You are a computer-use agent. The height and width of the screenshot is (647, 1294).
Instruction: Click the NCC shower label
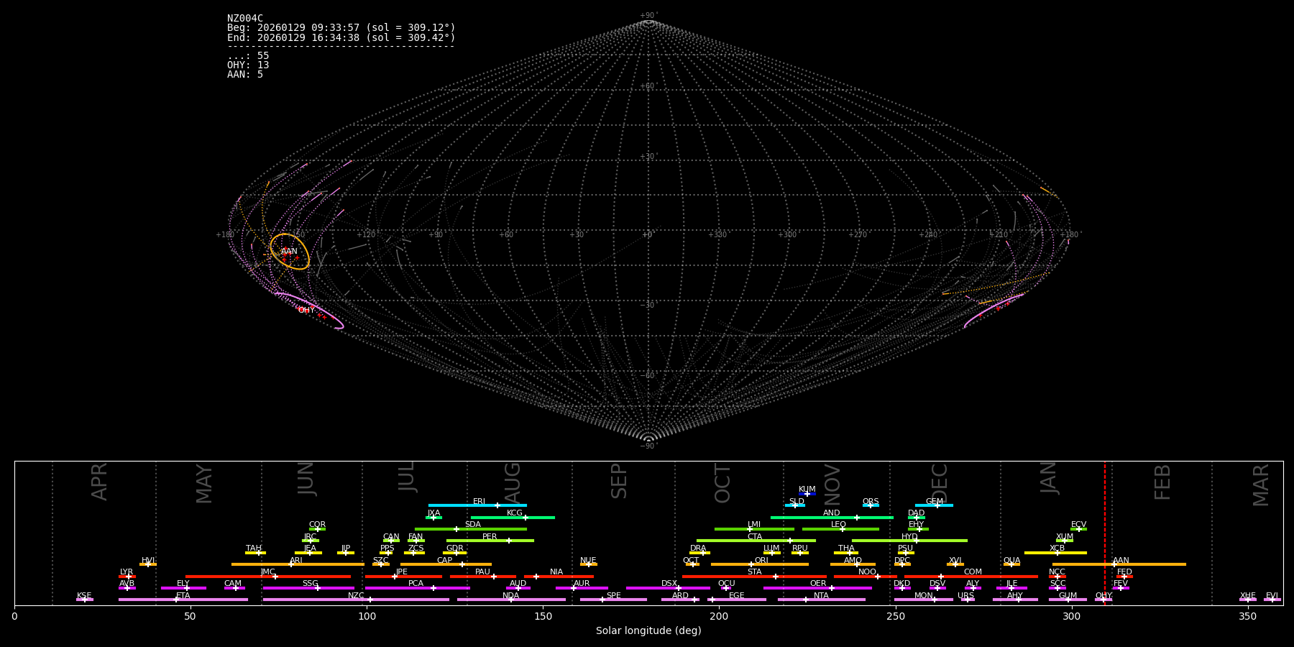1057,572
